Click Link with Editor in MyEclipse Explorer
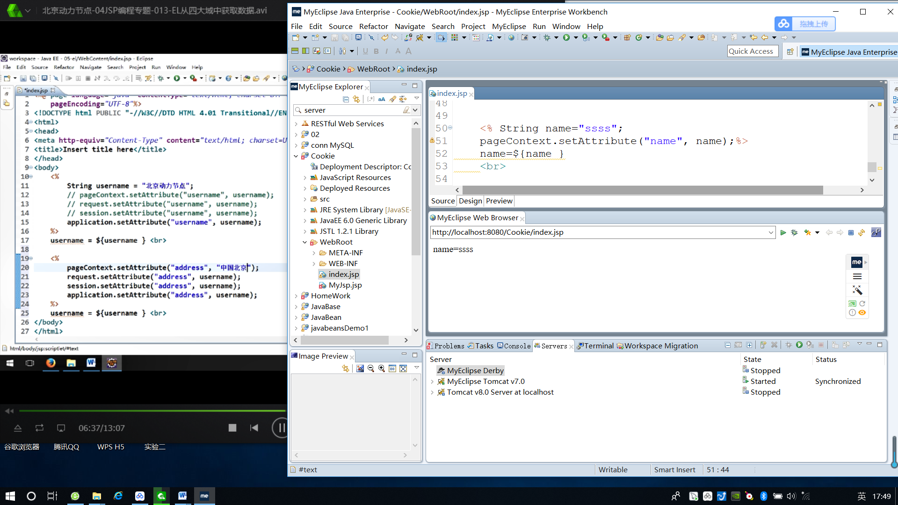The image size is (898, 505). [x=356, y=99]
